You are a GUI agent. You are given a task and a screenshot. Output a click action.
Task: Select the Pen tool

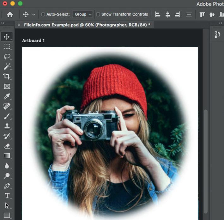(x=7, y=186)
